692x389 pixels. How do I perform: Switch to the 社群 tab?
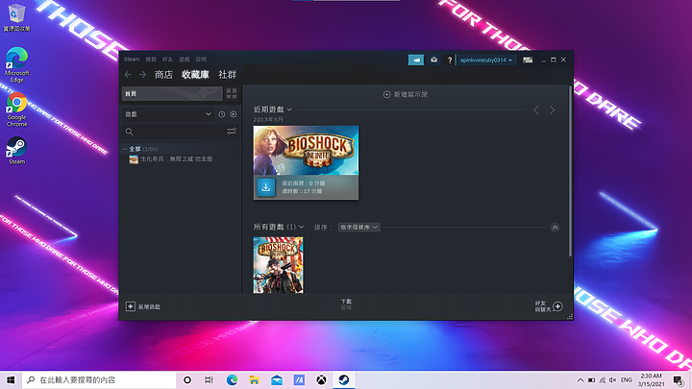tap(227, 75)
